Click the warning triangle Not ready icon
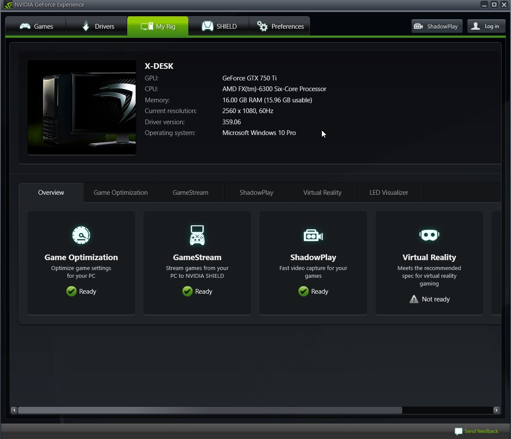The image size is (511, 439). click(414, 299)
